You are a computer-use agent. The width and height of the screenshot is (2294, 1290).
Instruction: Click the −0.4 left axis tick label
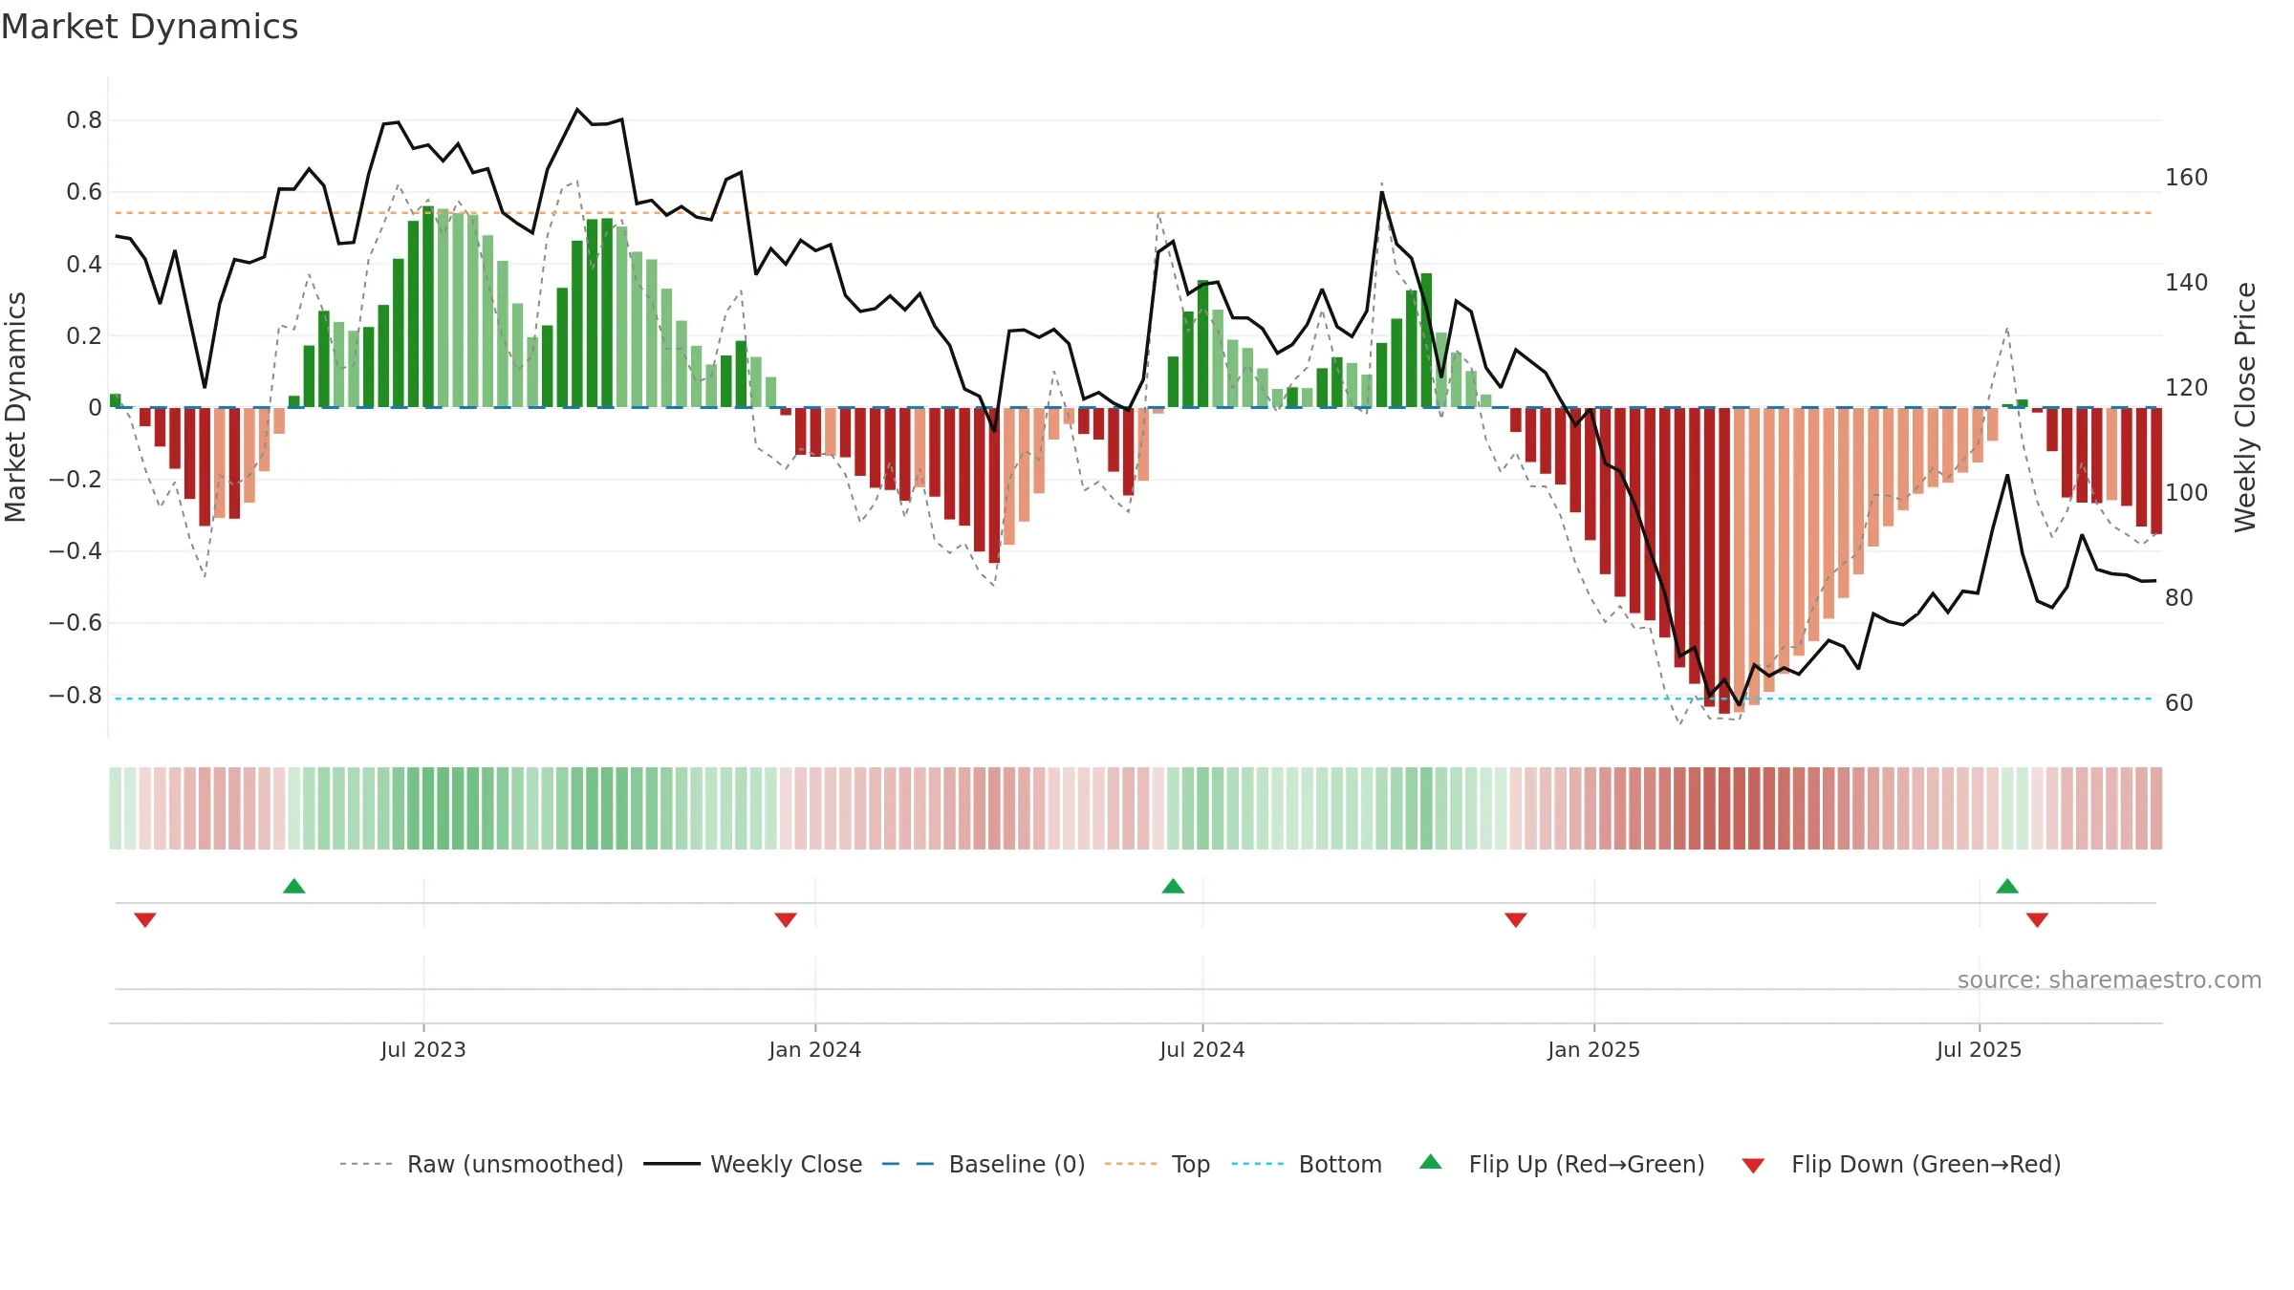(x=76, y=551)
